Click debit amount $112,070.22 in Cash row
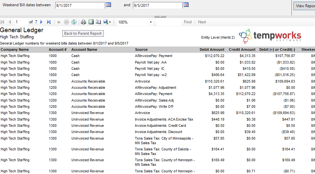Image resolution: width=315 pixels, height=174 pixels. click(x=214, y=56)
